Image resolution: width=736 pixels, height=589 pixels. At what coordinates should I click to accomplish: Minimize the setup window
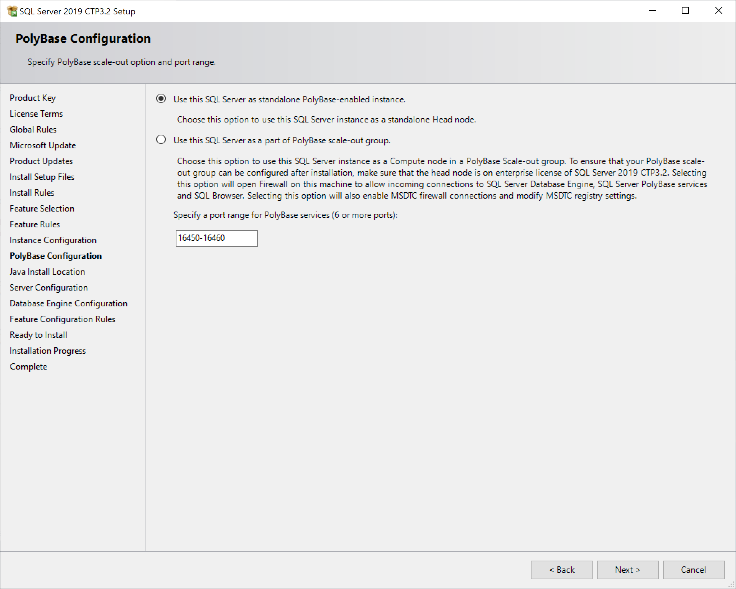653,11
